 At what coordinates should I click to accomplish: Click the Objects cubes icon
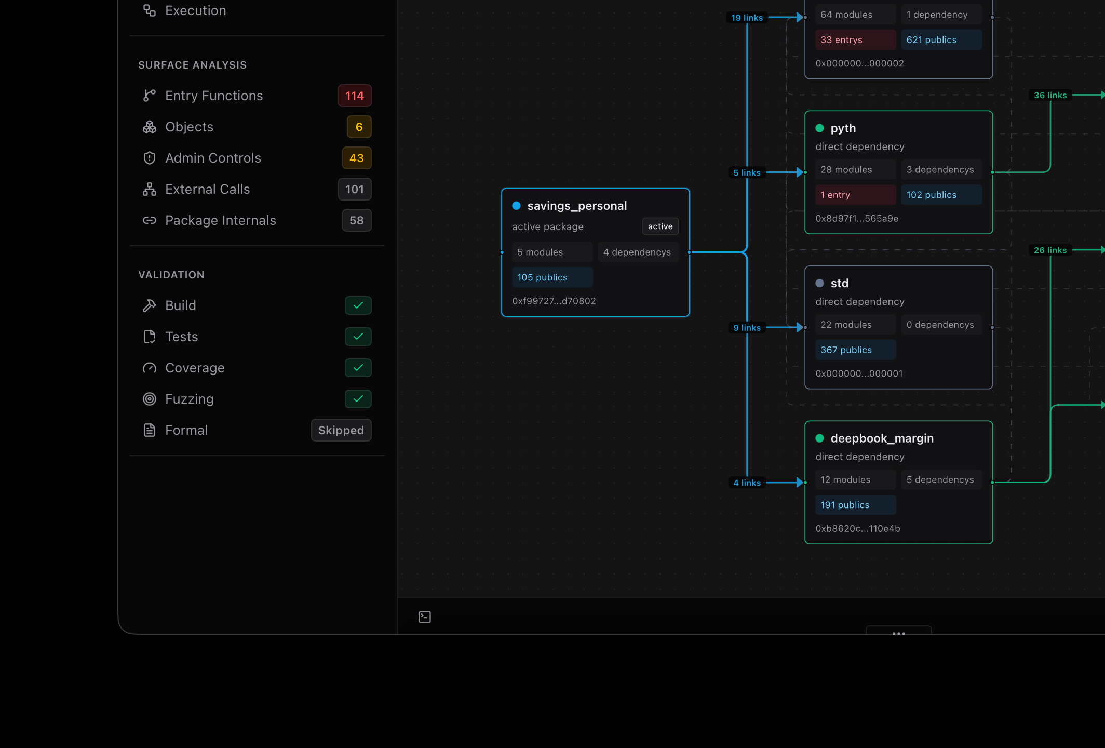(150, 127)
